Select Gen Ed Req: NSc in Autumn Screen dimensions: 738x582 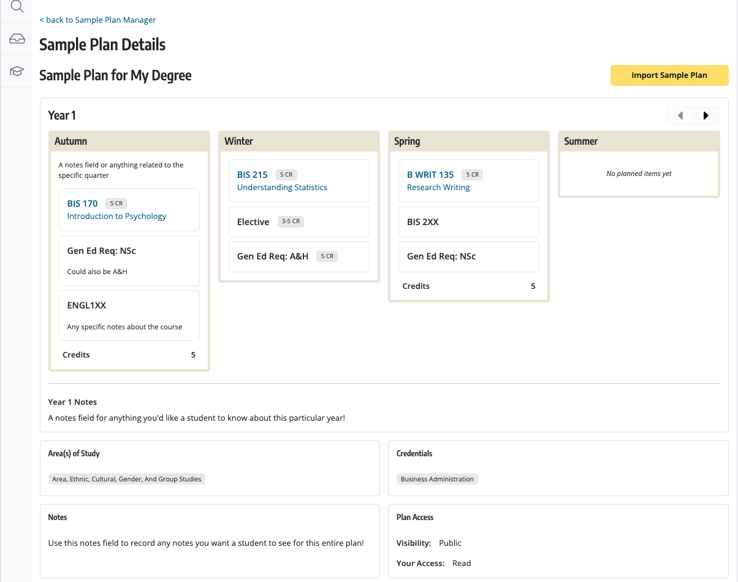tap(129, 261)
